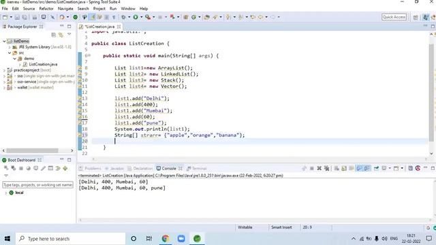Screen dimensions: 436x245
Task: Open the Project menu
Action: pos(99,9)
